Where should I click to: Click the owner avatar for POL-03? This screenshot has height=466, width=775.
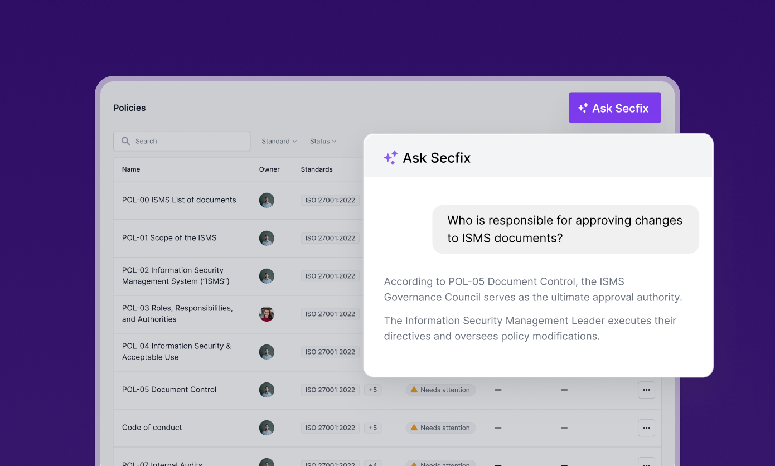click(x=267, y=314)
